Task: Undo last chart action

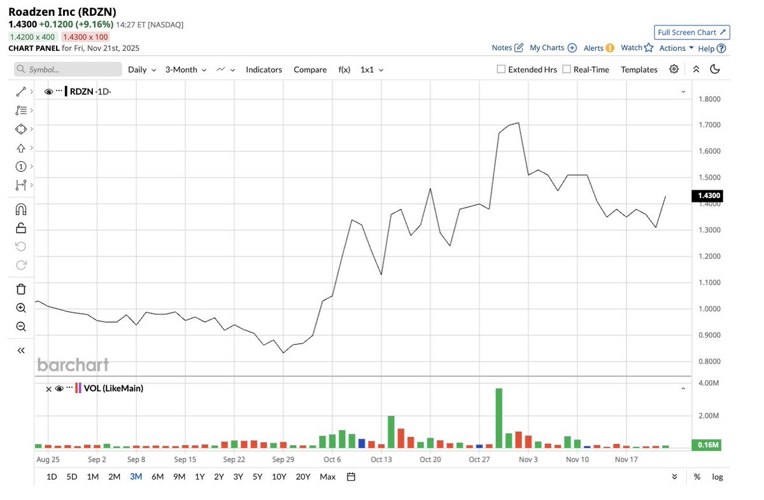Action: (x=20, y=246)
